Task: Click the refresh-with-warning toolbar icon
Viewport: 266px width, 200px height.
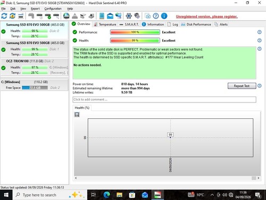Action: (x=12, y=16)
